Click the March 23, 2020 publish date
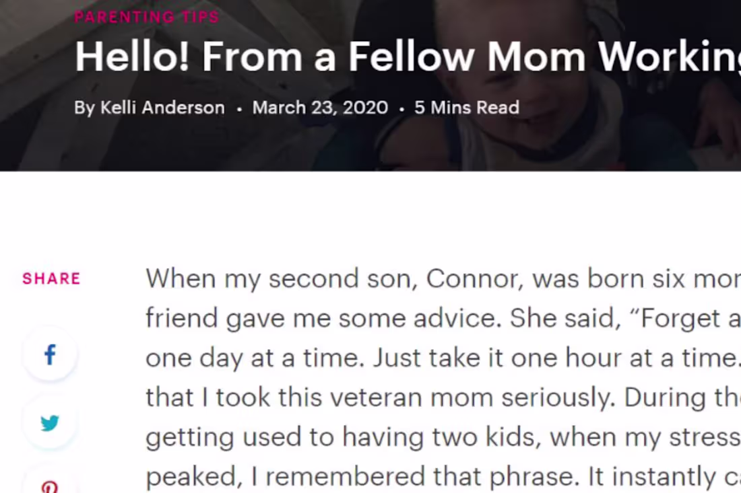This screenshot has height=493, width=741. coord(320,108)
